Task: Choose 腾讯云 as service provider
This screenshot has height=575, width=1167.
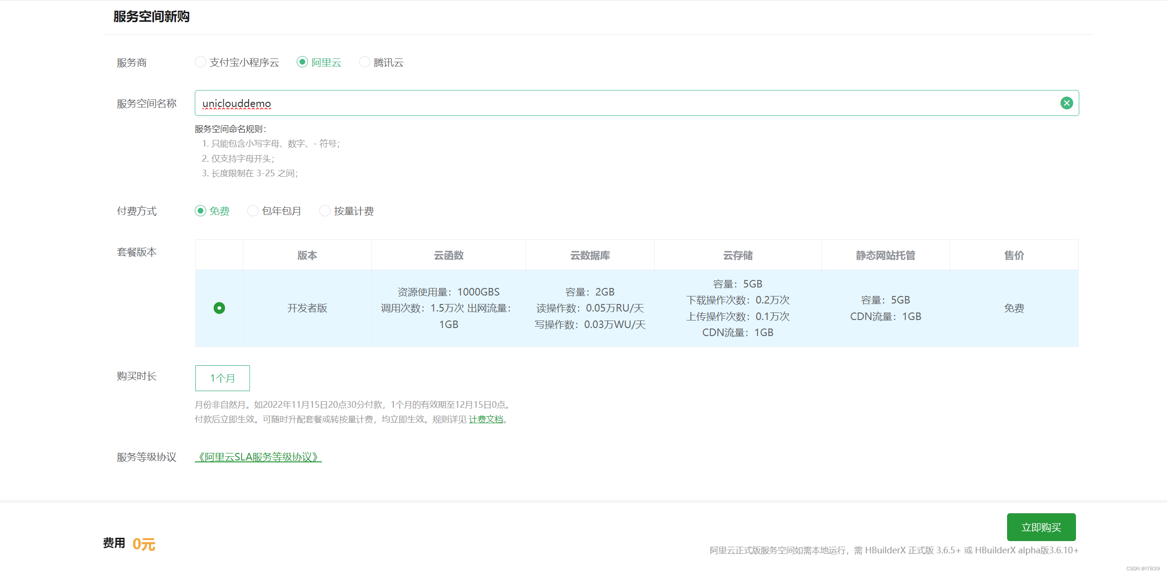Action: 364,62
